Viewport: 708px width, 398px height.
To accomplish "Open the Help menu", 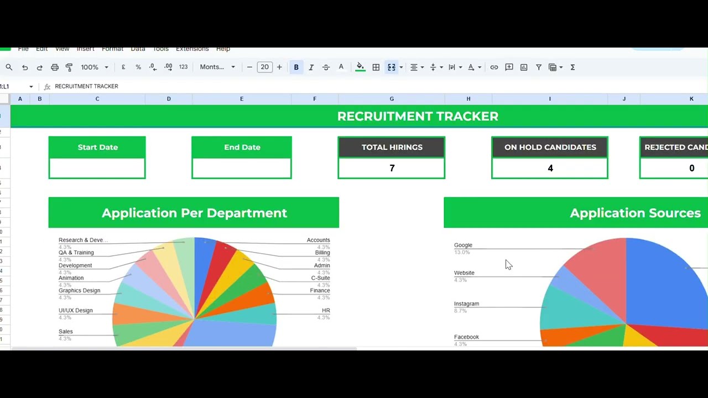I will (223, 49).
